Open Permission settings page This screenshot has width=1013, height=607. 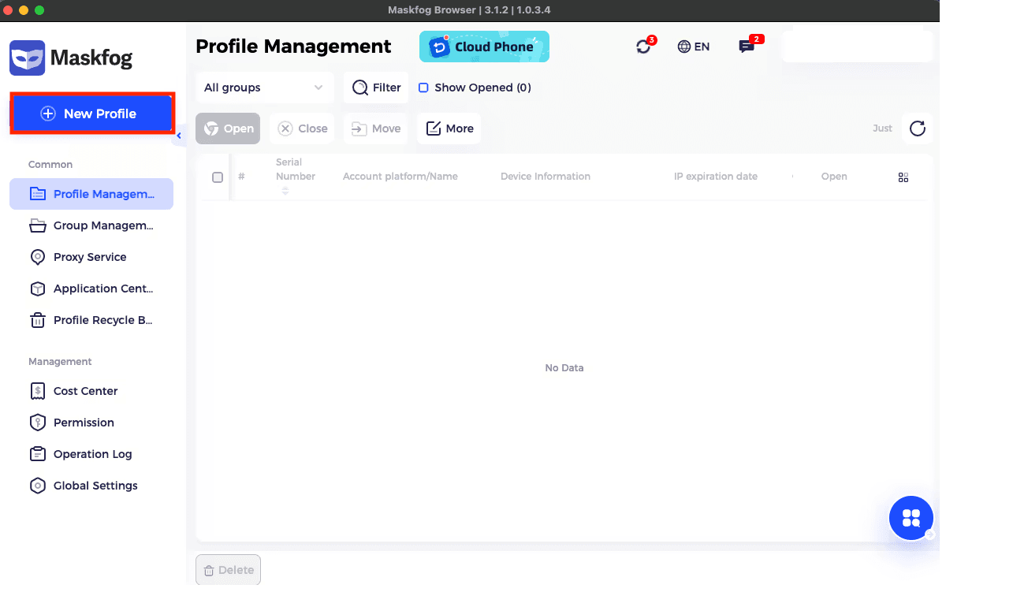coord(91,423)
